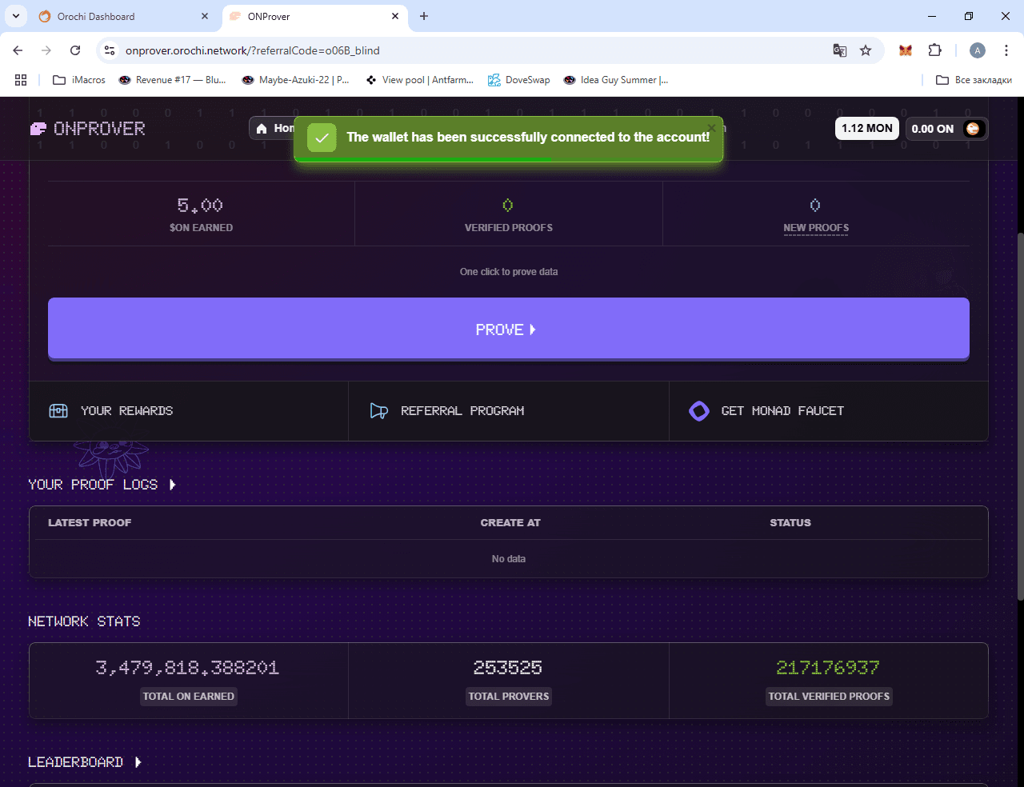The image size is (1024, 787).
Task: Open the Chrome three-dot menu
Action: click(1006, 50)
